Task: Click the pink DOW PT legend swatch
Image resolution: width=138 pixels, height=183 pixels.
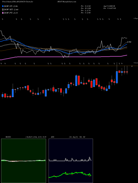Action: (x=3, y=13)
